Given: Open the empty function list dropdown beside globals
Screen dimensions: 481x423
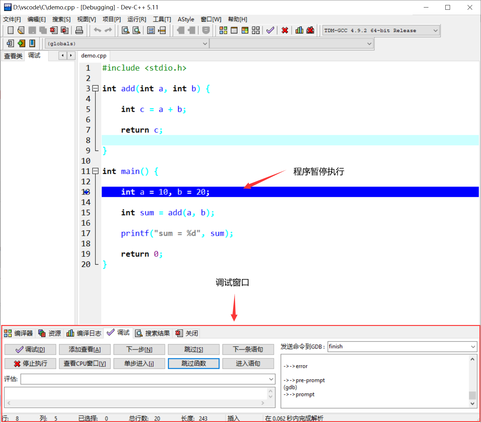Looking at the screenshot, I should [369, 44].
